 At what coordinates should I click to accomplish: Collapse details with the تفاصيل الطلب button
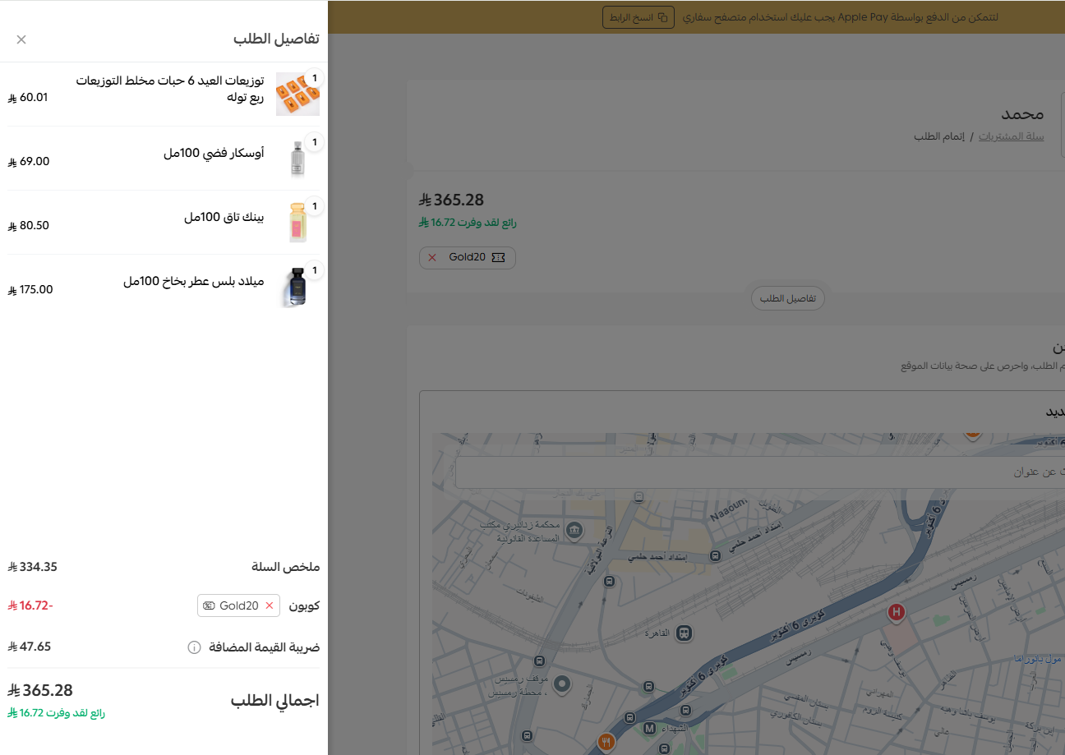pos(787,298)
